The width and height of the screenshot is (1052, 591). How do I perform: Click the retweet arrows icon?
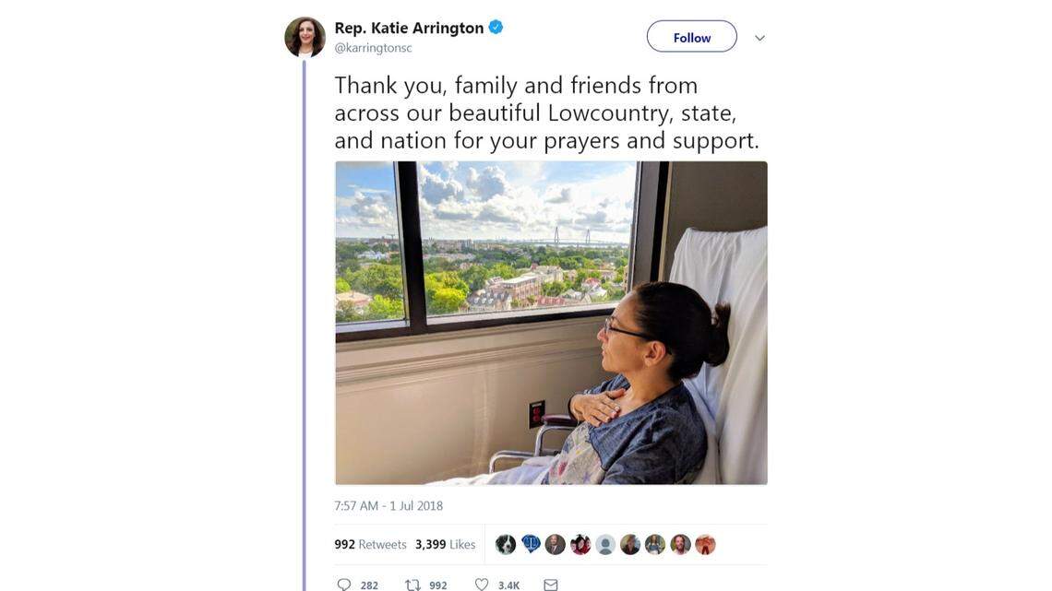click(413, 585)
